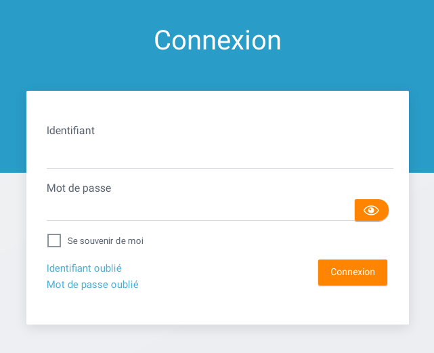Click the Mot de passe field label
The width and height of the screenshot is (434, 353).
tap(79, 188)
